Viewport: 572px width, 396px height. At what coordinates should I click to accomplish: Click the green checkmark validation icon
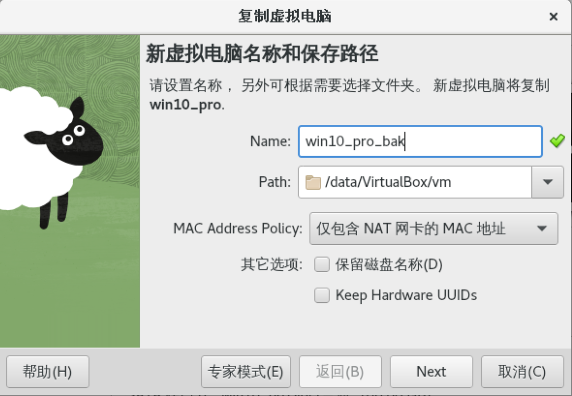[557, 141]
